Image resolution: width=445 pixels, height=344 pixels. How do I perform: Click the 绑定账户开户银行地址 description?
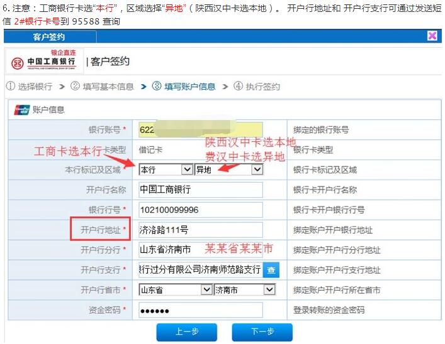(x=333, y=230)
